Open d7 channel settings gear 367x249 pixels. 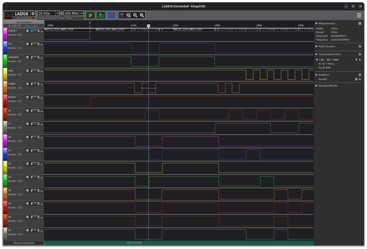point(27,230)
